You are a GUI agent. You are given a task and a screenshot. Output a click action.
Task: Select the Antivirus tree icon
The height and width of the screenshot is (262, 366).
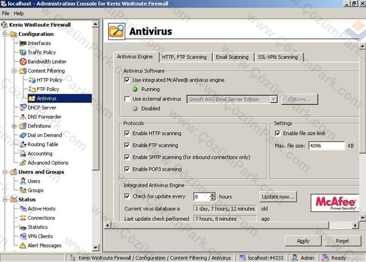pos(32,99)
